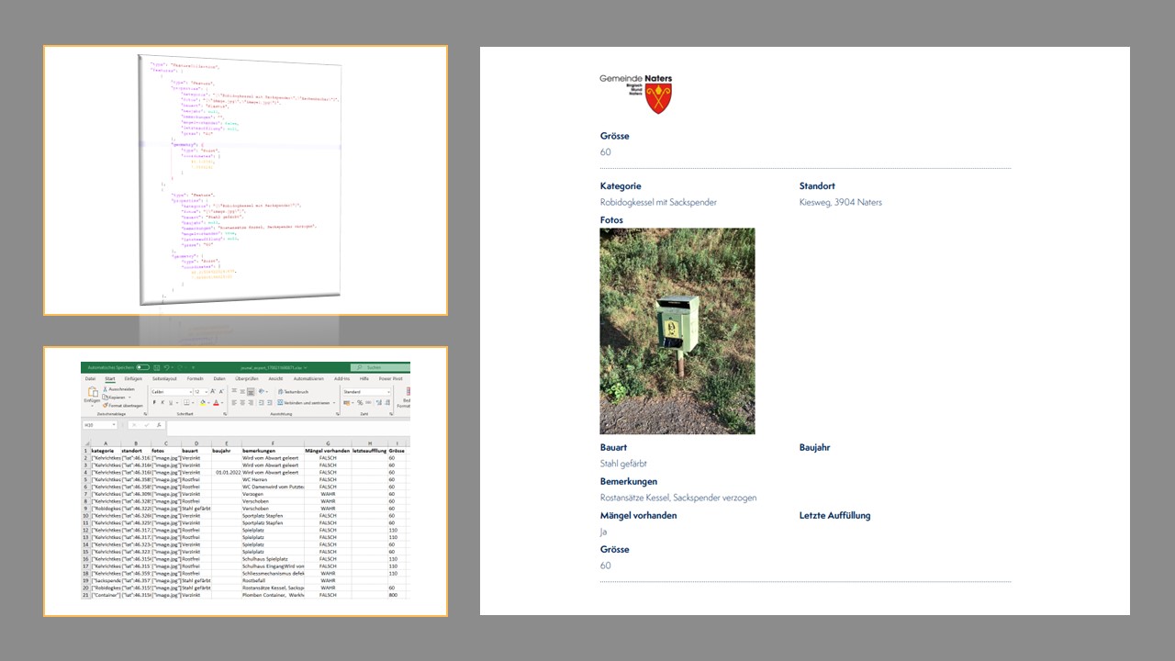Click the Textumbruch button
1175x661 pixels.
click(x=294, y=391)
